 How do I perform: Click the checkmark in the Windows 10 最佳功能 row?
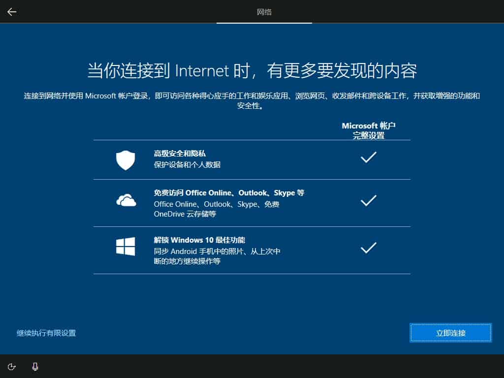(x=369, y=248)
